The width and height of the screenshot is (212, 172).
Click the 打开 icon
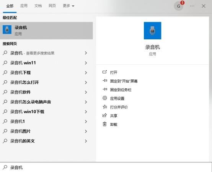coord(104,72)
